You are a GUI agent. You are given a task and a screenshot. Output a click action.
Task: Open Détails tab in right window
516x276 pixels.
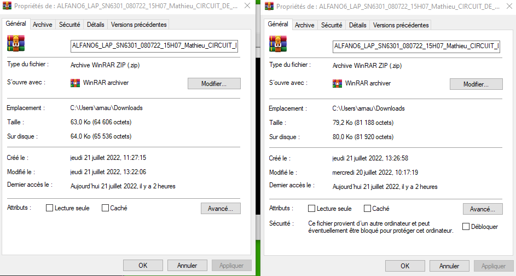tap(358, 25)
